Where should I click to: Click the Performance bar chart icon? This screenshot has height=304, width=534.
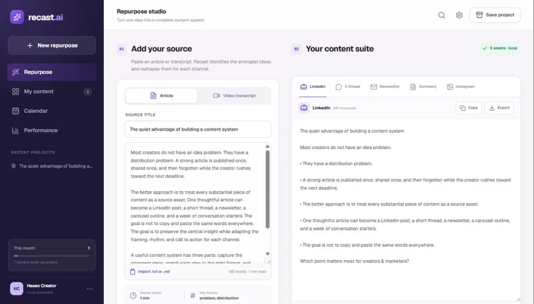coord(15,130)
